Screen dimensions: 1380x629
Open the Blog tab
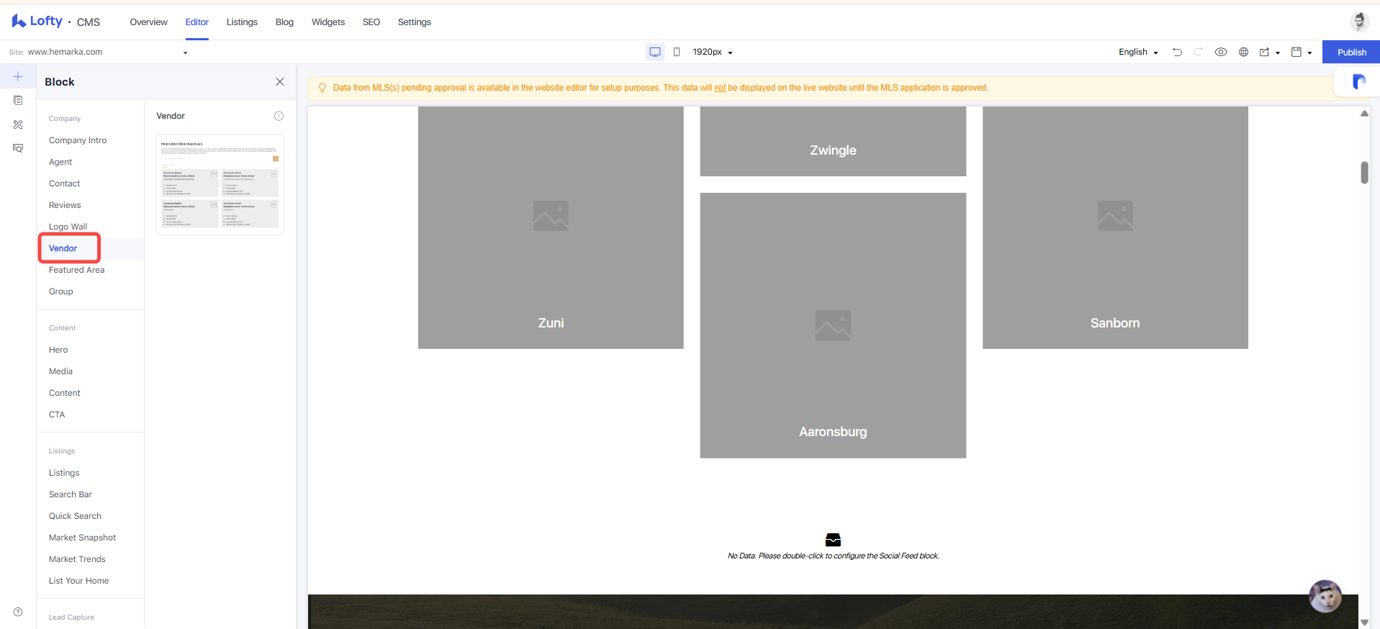284,22
